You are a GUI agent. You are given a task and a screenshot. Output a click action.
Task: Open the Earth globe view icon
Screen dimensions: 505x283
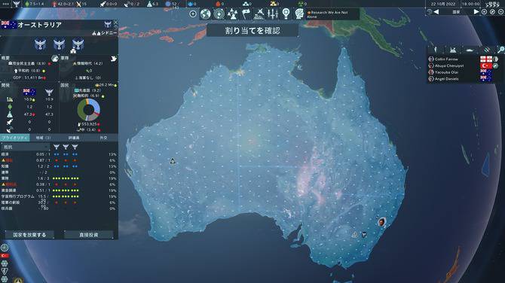point(206,14)
